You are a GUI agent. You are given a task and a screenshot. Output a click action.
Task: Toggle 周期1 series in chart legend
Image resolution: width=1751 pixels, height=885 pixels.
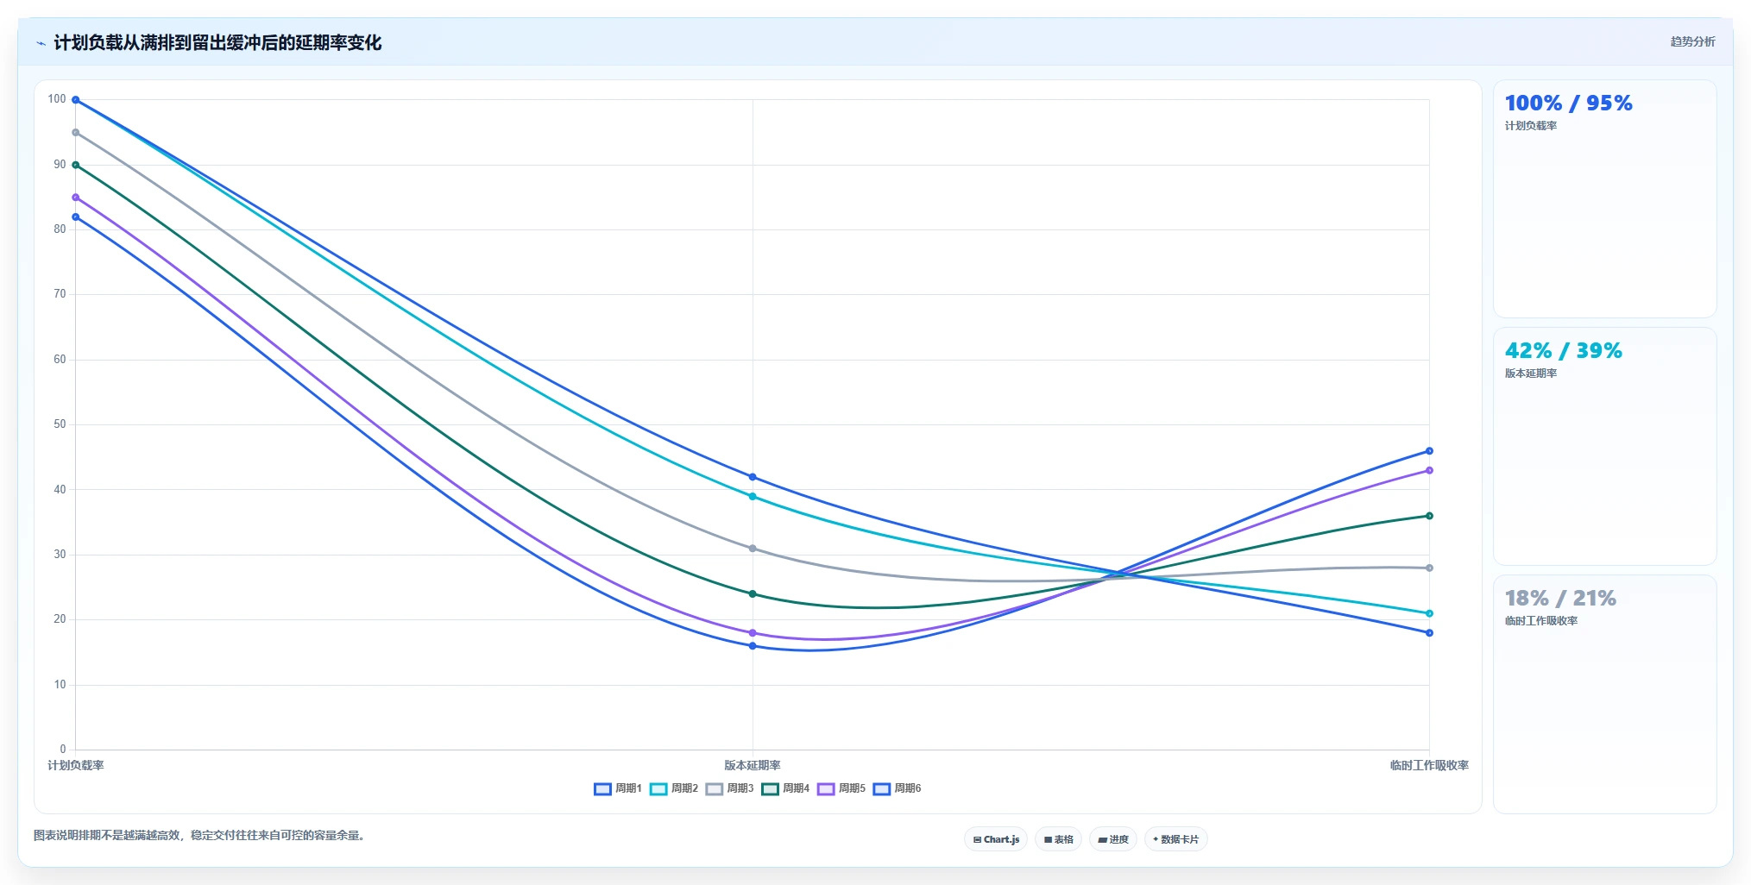618,788
